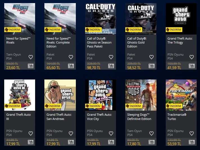Toggle wishlist heart for GTA Vice City

click(111, 133)
